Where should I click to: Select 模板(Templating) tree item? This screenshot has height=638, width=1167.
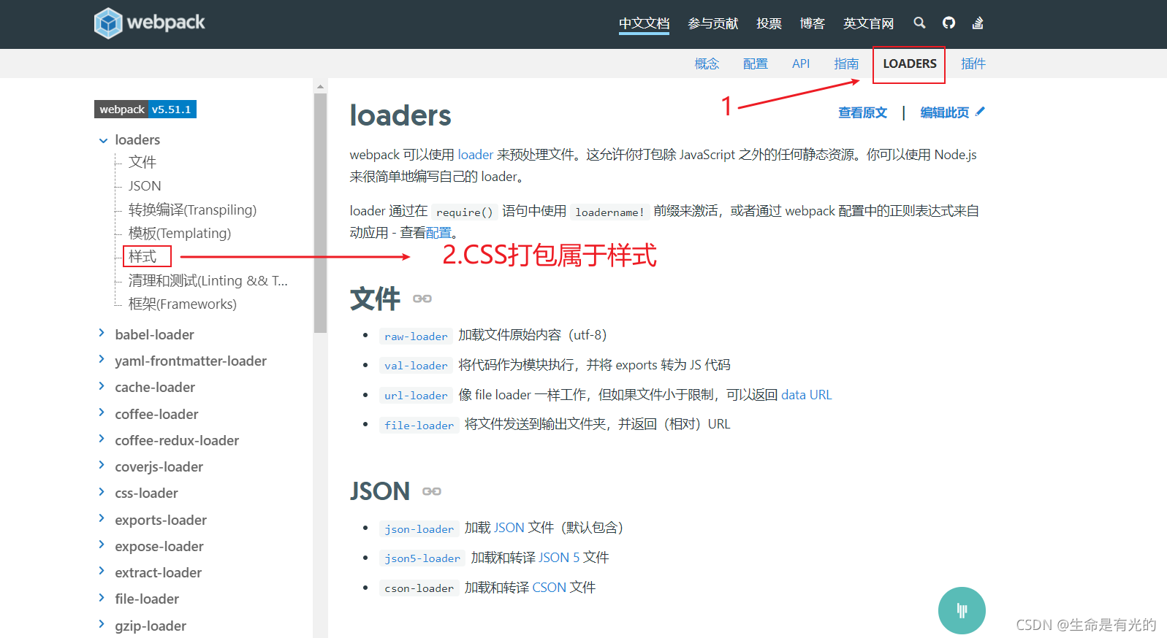pyautogui.click(x=180, y=233)
